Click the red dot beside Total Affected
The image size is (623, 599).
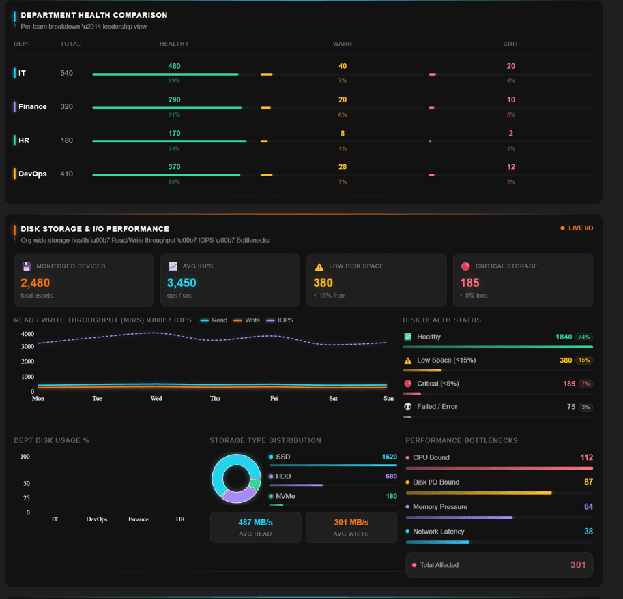(x=414, y=565)
